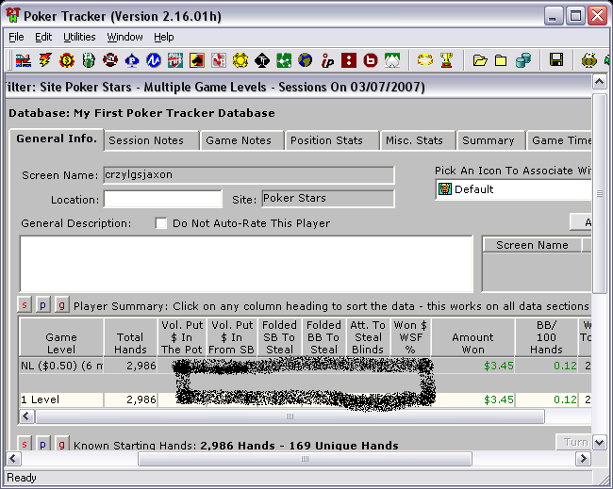Click the gold ring toolbar icon

[x=425, y=60]
